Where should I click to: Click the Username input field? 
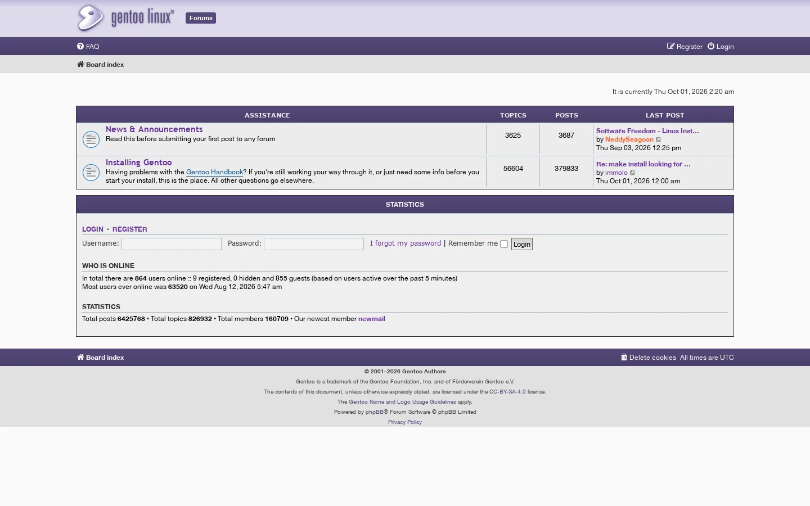(x=172, y=244)
